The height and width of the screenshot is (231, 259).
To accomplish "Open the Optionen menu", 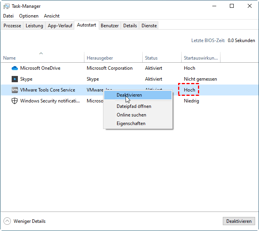I will coord(29,16).
